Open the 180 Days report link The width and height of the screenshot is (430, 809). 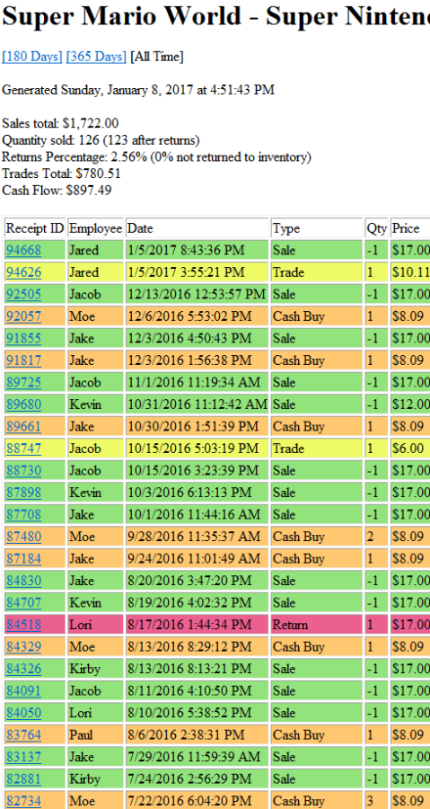32,57
